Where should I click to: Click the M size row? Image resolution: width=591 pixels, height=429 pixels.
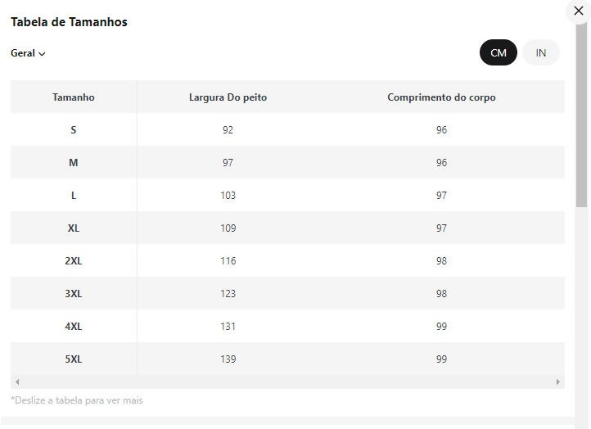pos(74,163)
